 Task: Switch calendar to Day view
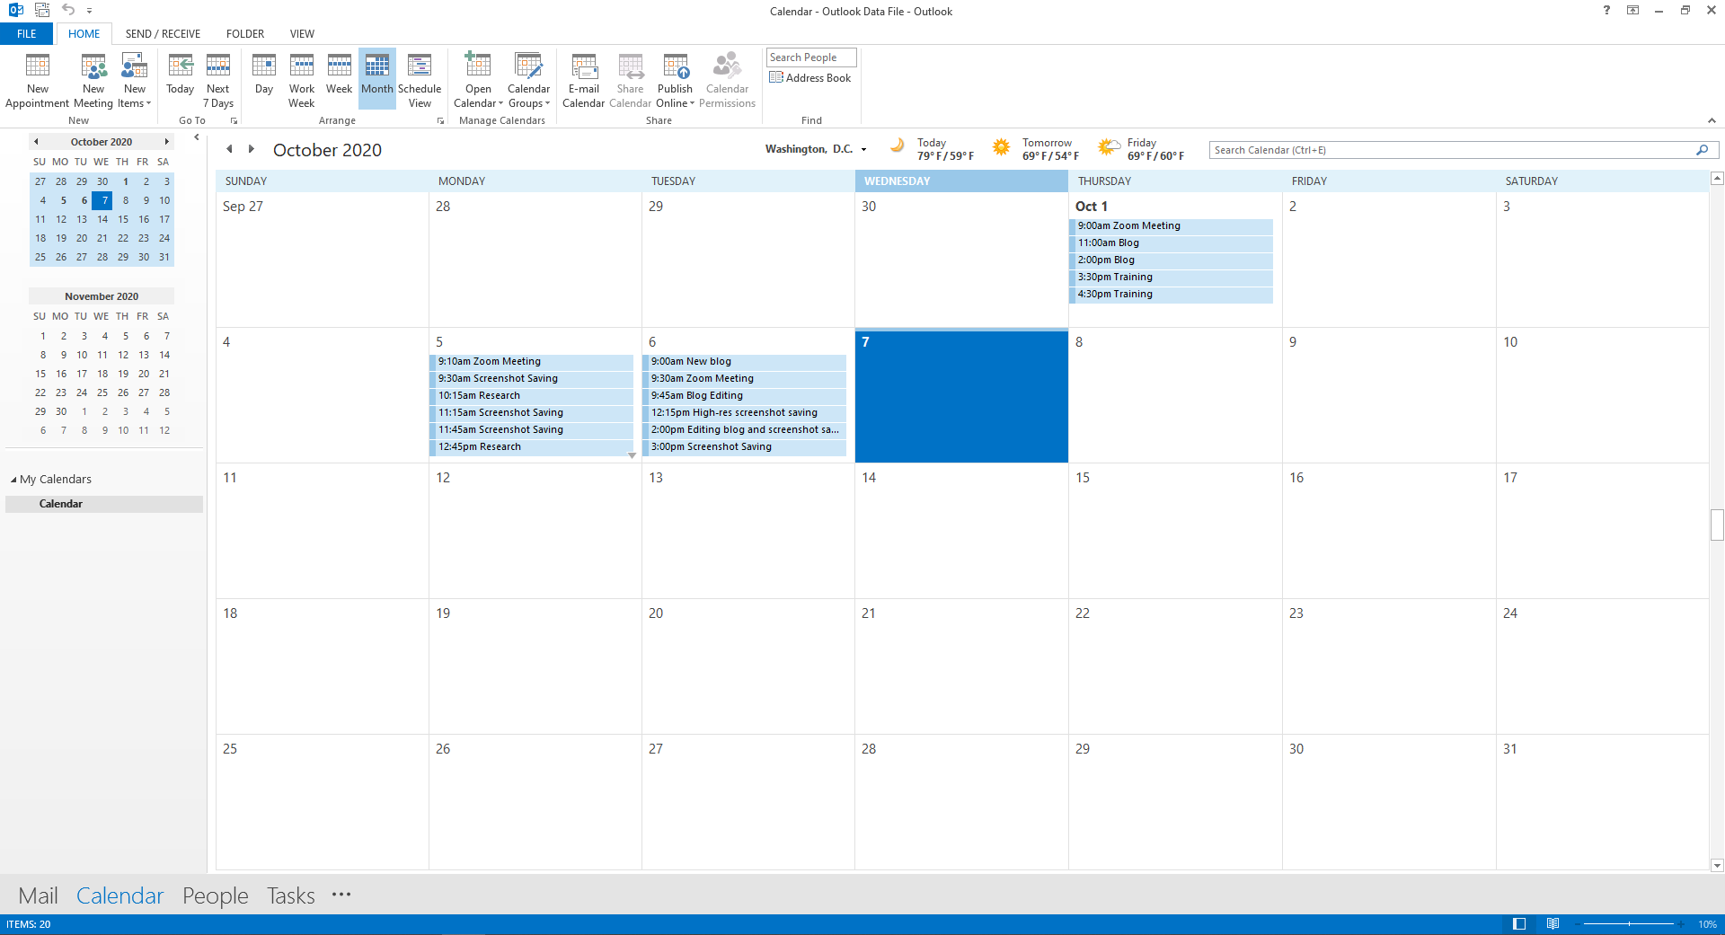[x=262, y=78]
